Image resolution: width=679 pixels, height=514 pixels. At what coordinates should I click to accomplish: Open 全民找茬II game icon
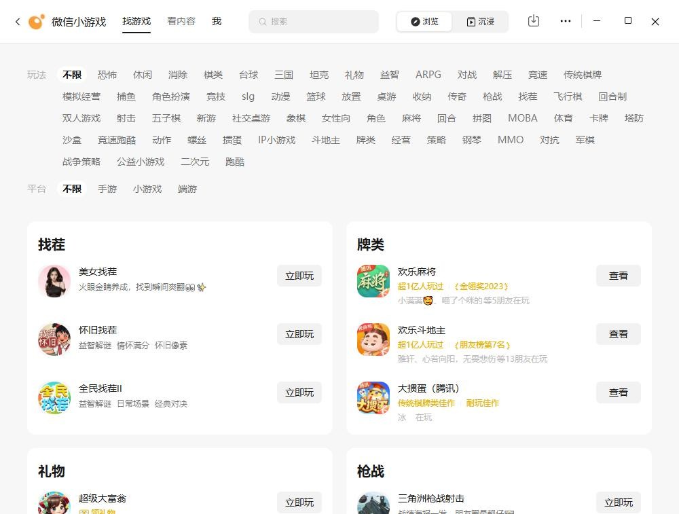coord(54,398)
